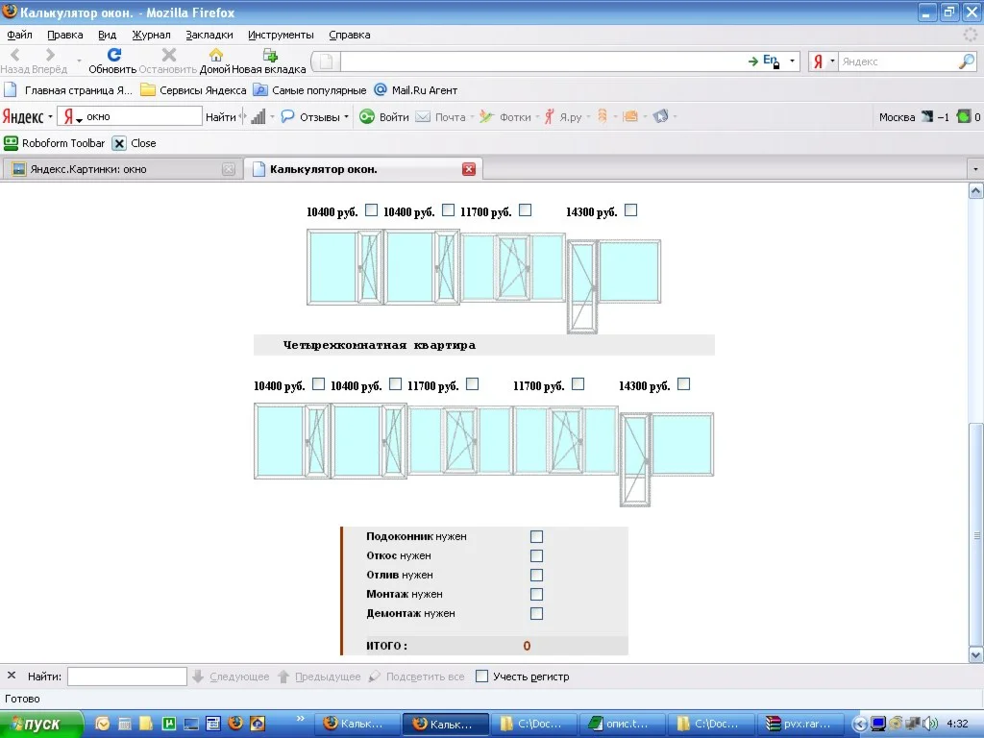
Task: Open the tab list dropdown arrow
Action: pyautogui.click(x=975, y=169)
